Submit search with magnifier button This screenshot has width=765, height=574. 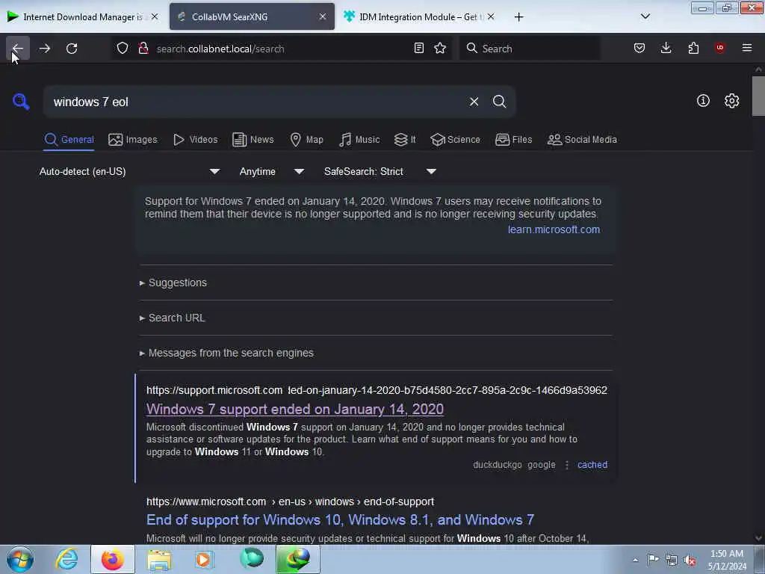tap(499, 102)
